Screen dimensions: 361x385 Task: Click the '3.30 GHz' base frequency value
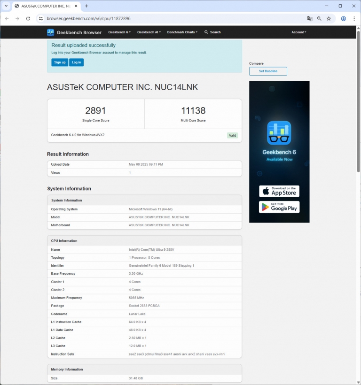tap(136, 274)
